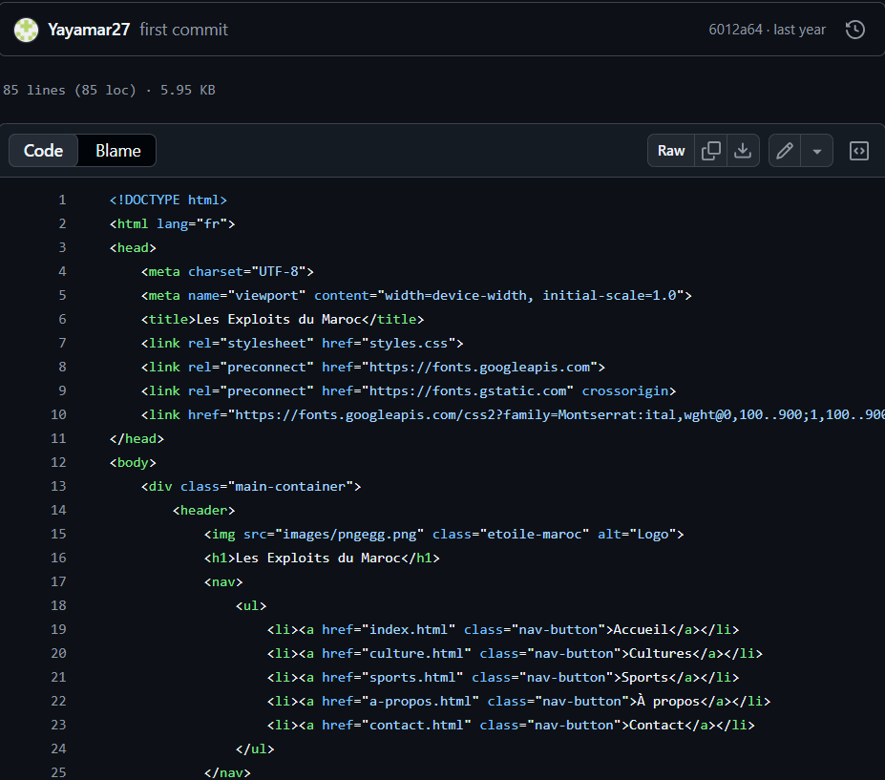Download this raw file
885x780 pixels.
coord(743,150)
